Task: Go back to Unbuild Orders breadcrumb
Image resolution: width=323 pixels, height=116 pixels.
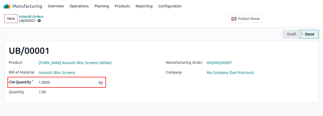Action: click(x=31, y=16)
